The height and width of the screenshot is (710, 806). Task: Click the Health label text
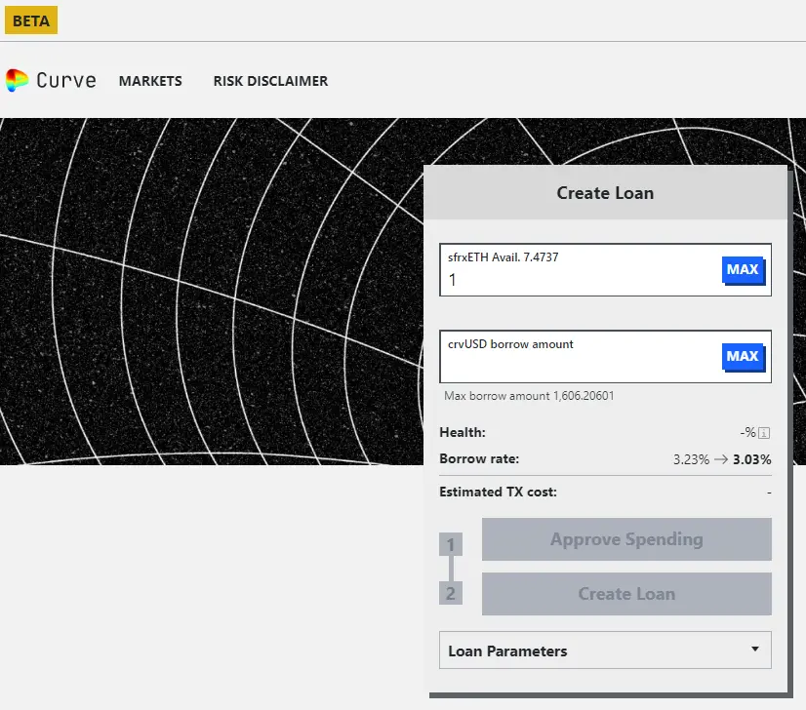463,433
